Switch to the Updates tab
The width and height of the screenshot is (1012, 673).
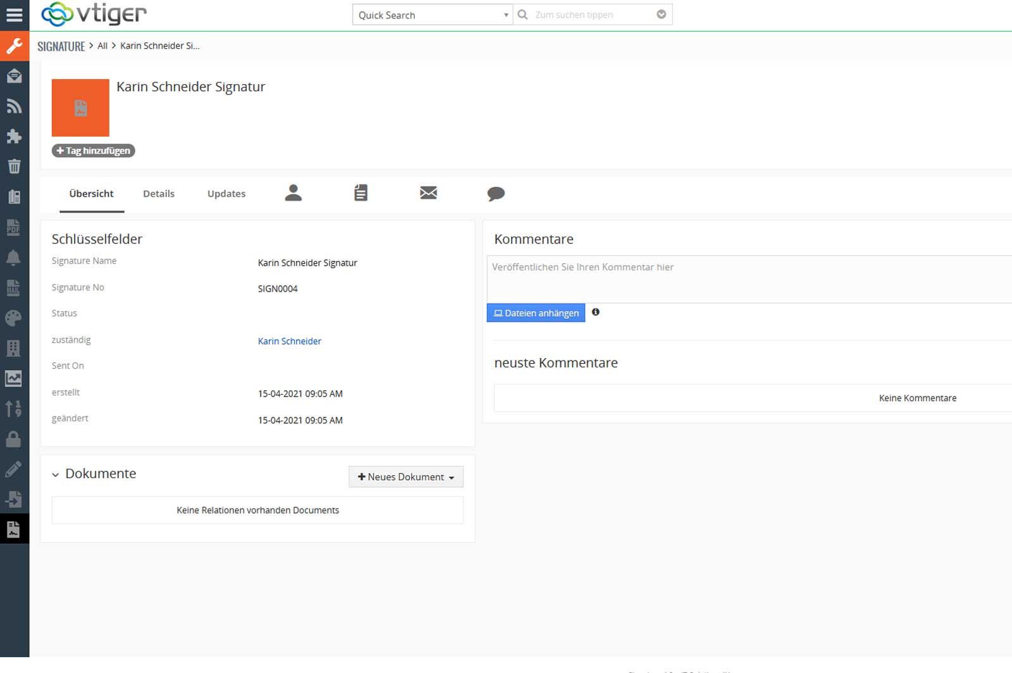click(226, 194)
